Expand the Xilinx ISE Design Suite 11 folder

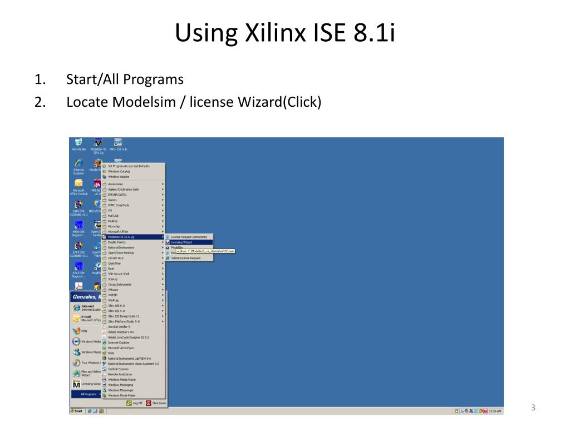[134, 316]
